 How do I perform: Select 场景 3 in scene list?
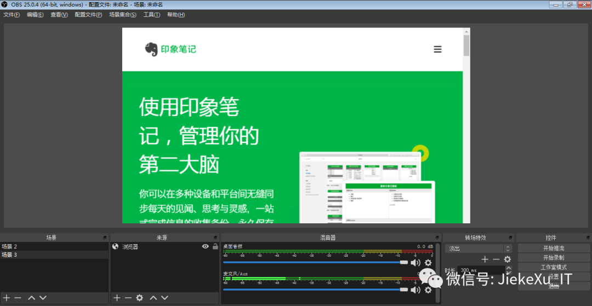click(x=54, y=255)
